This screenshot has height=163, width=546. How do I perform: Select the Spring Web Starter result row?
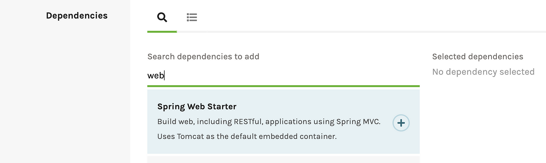click(x=284, y=122)
